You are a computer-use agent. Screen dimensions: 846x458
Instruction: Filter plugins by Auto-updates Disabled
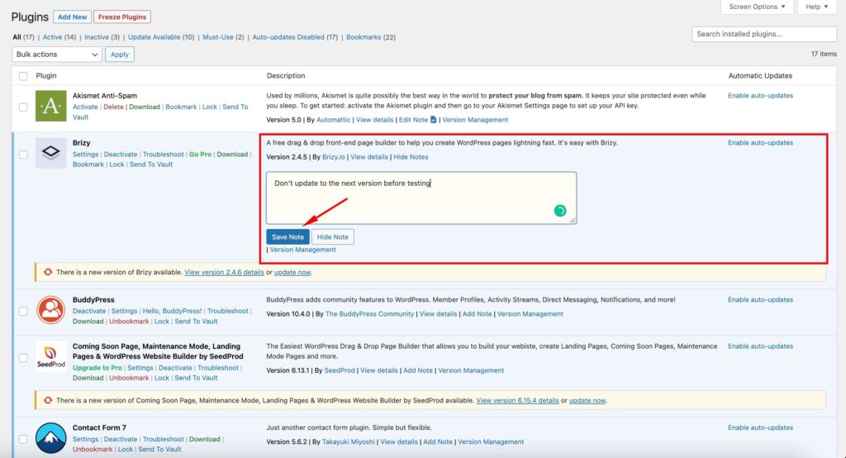coord(288,37)
